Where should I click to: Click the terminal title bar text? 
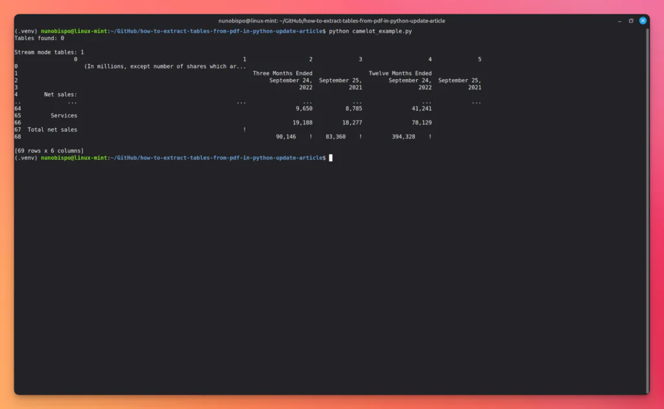coord(331,21)
